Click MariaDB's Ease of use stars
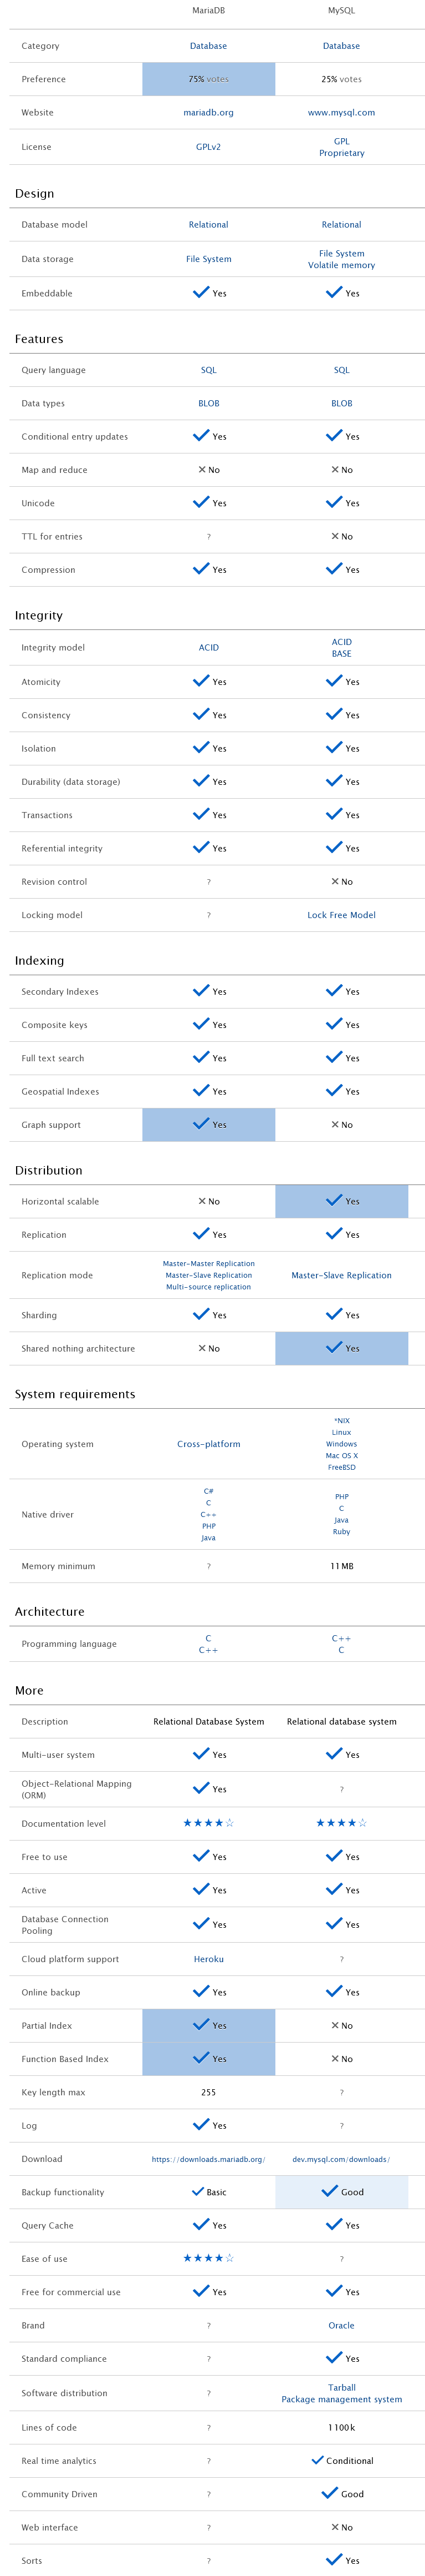 point(208,2258)
